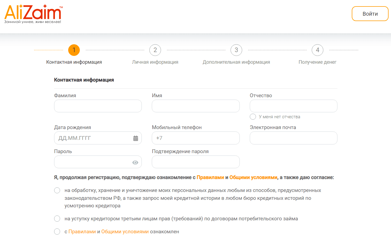Open the Правилами link in bold heading

click(210, 177)
